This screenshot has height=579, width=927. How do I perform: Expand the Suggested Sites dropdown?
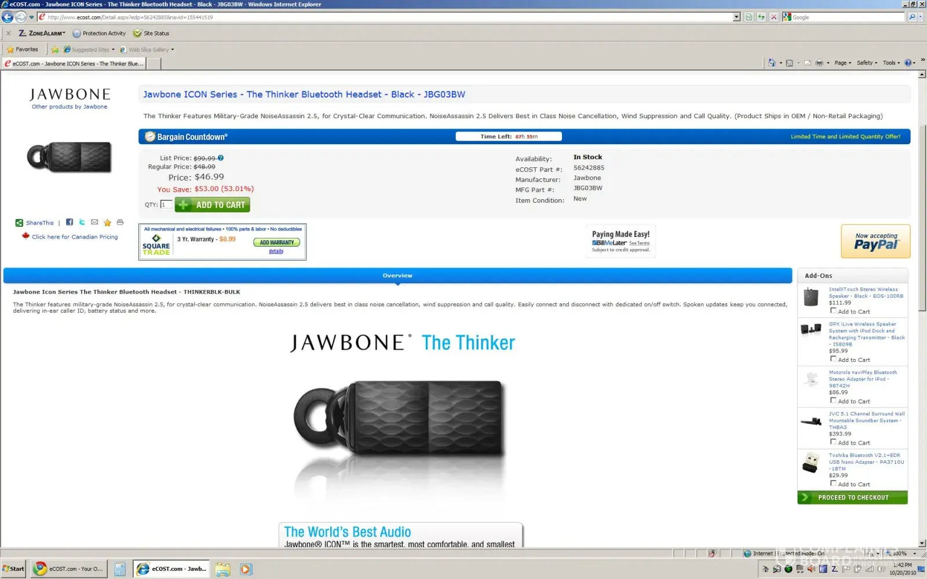tap(113, 50)
